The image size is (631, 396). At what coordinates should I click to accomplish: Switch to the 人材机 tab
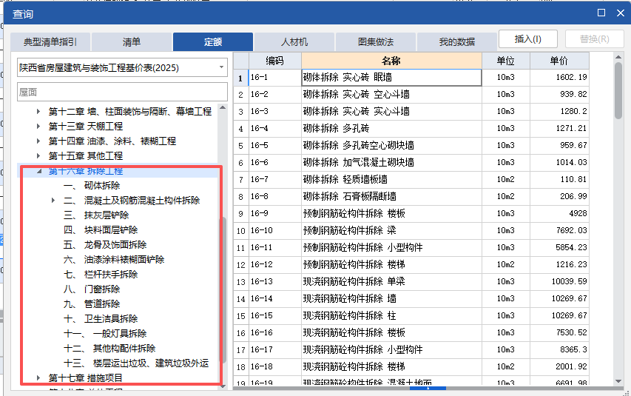[x=294, y=42]
